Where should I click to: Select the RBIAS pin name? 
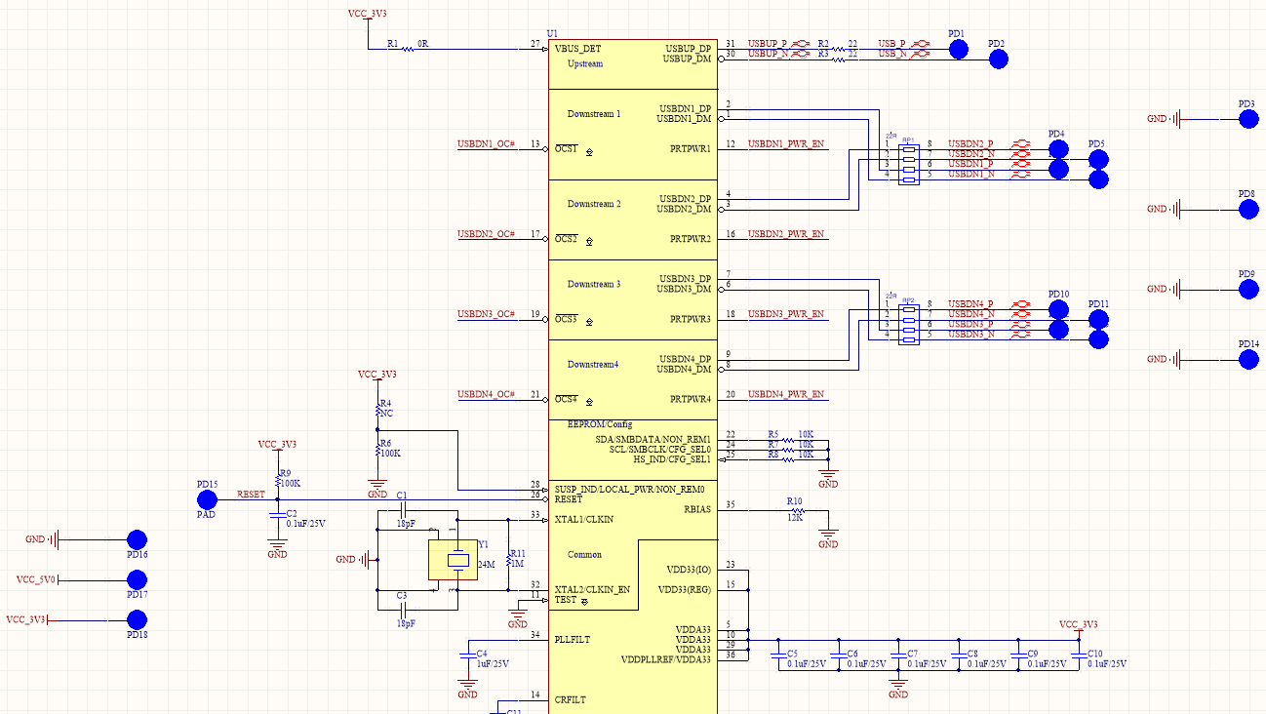click(x=697, y=509)
